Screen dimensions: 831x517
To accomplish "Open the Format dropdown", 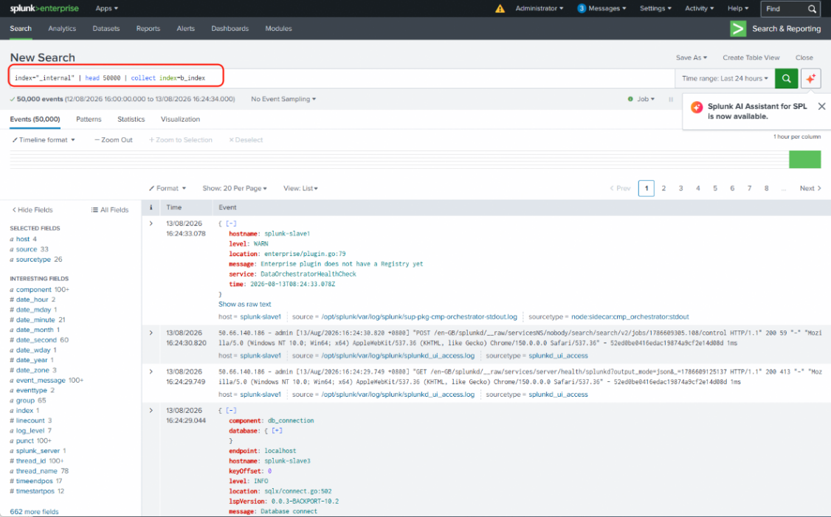I will click(x=168, y=189).
